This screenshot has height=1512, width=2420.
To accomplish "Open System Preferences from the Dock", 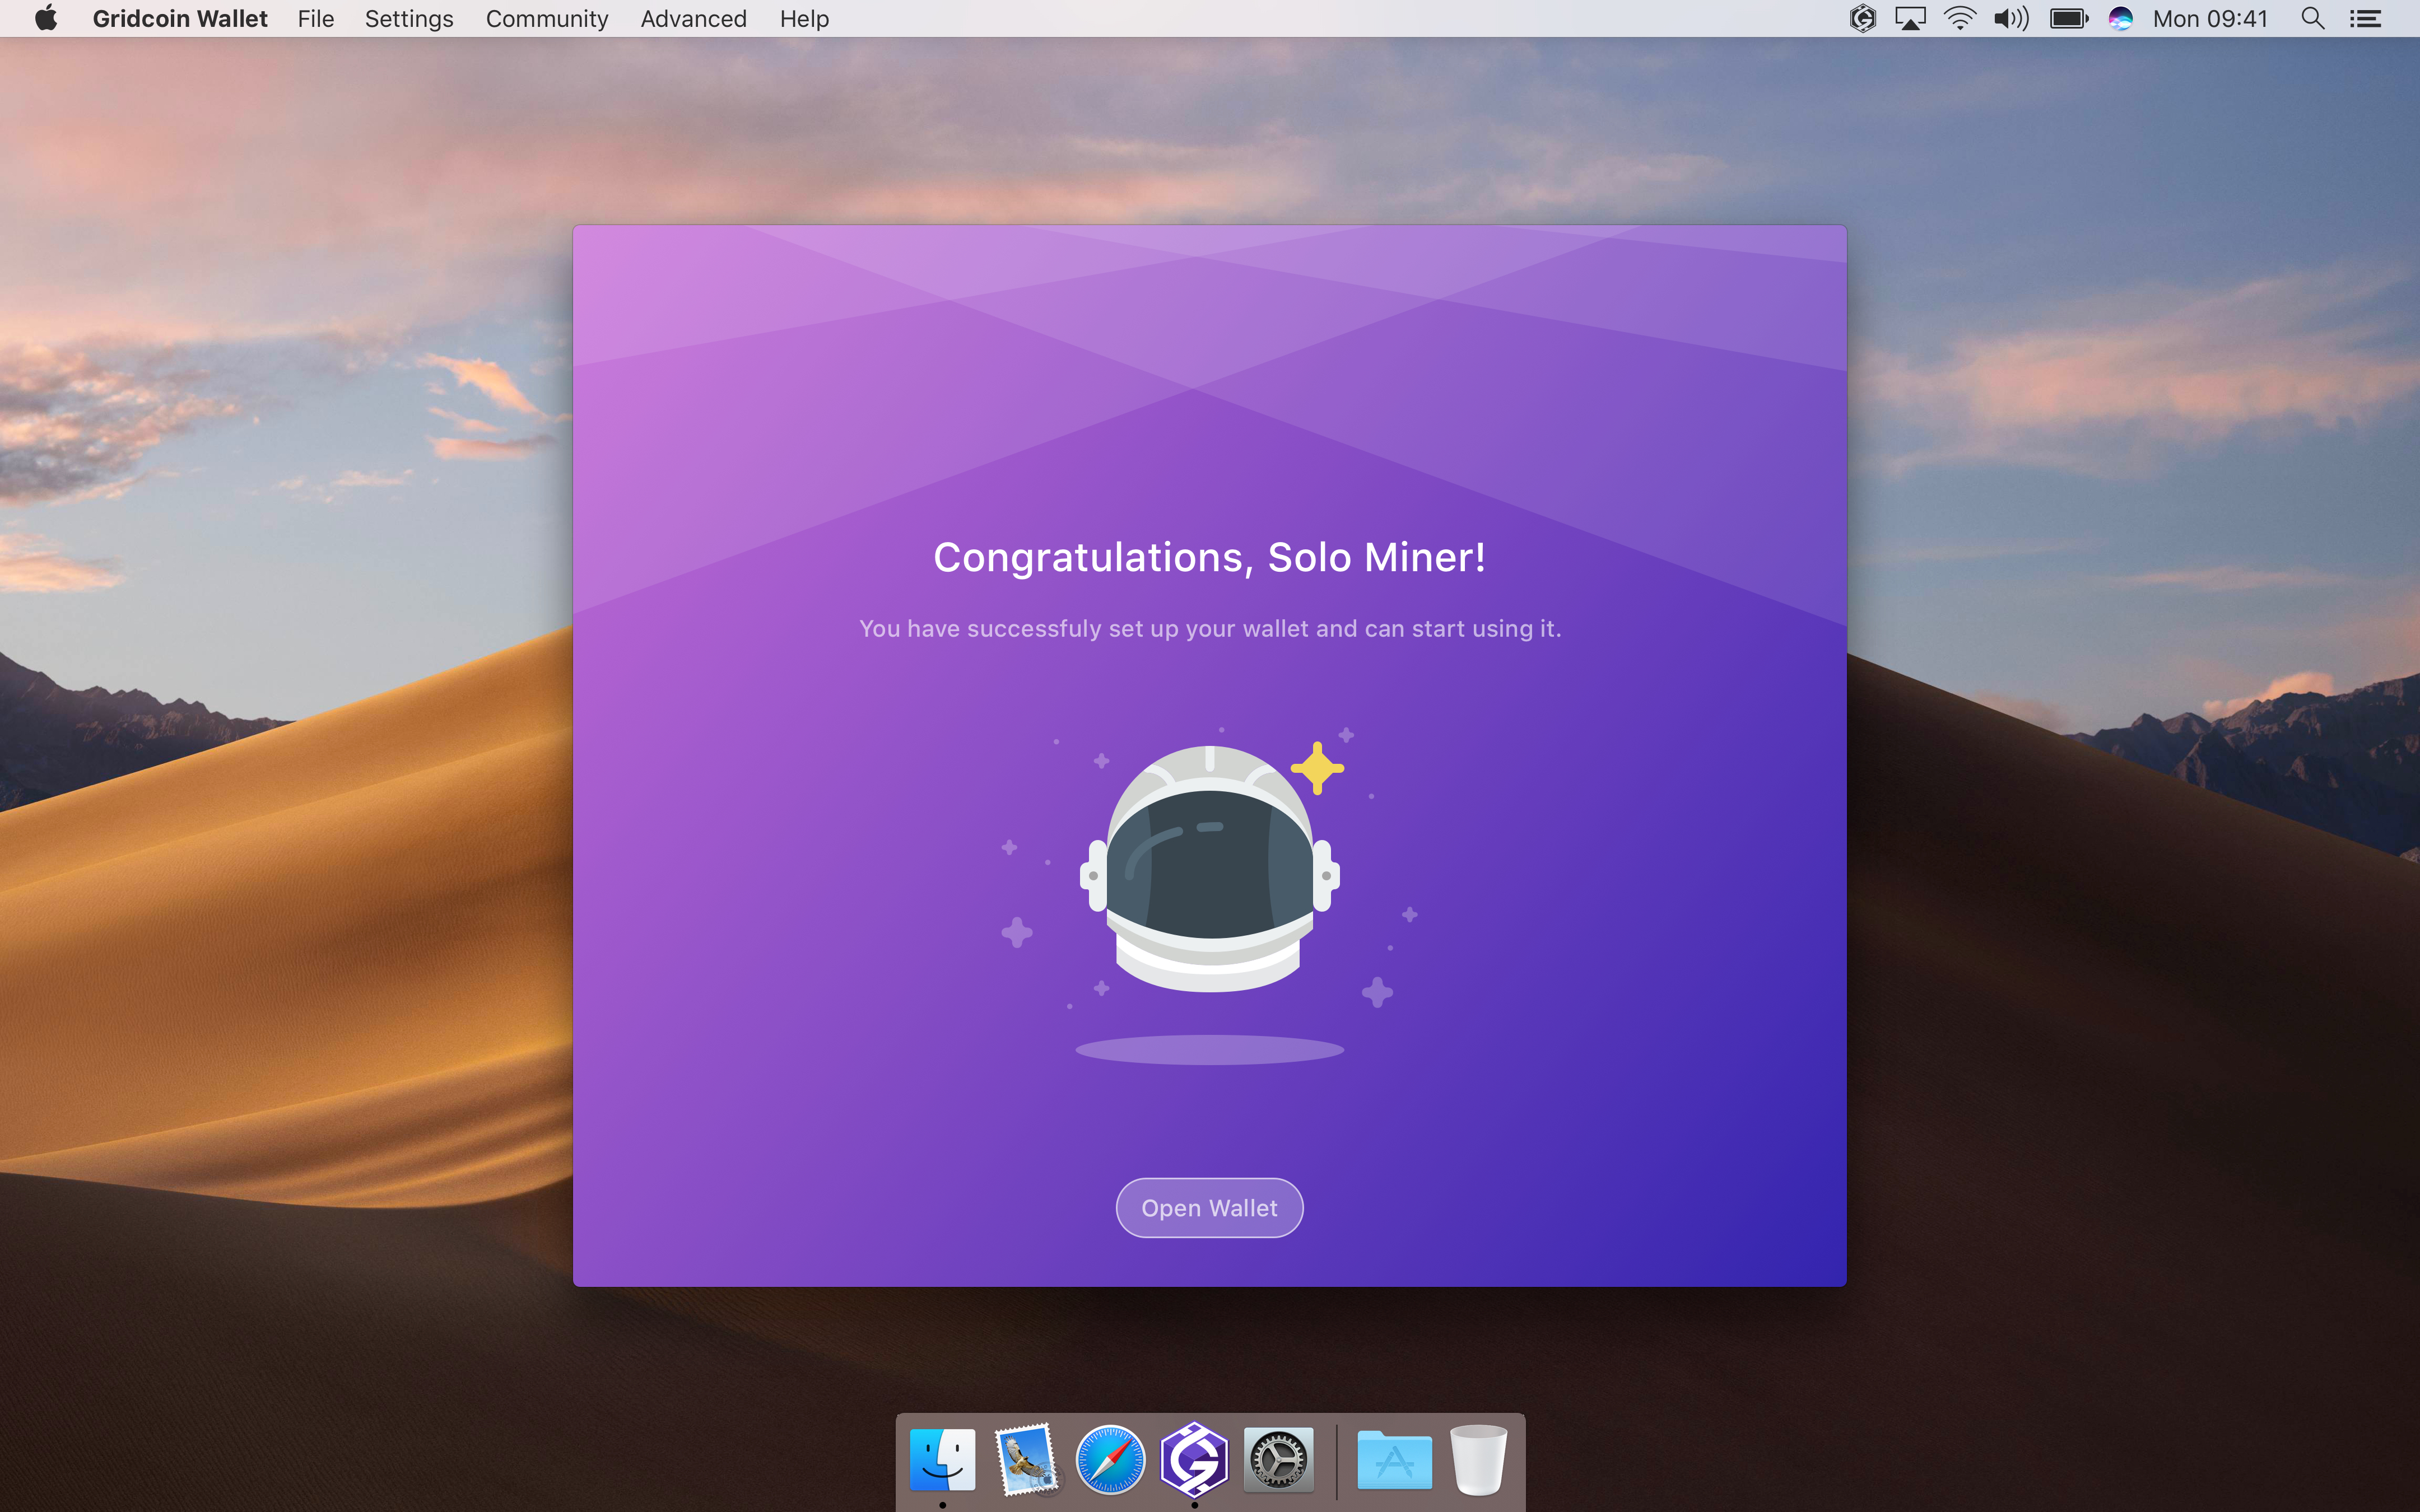I will point(1278,1459).
